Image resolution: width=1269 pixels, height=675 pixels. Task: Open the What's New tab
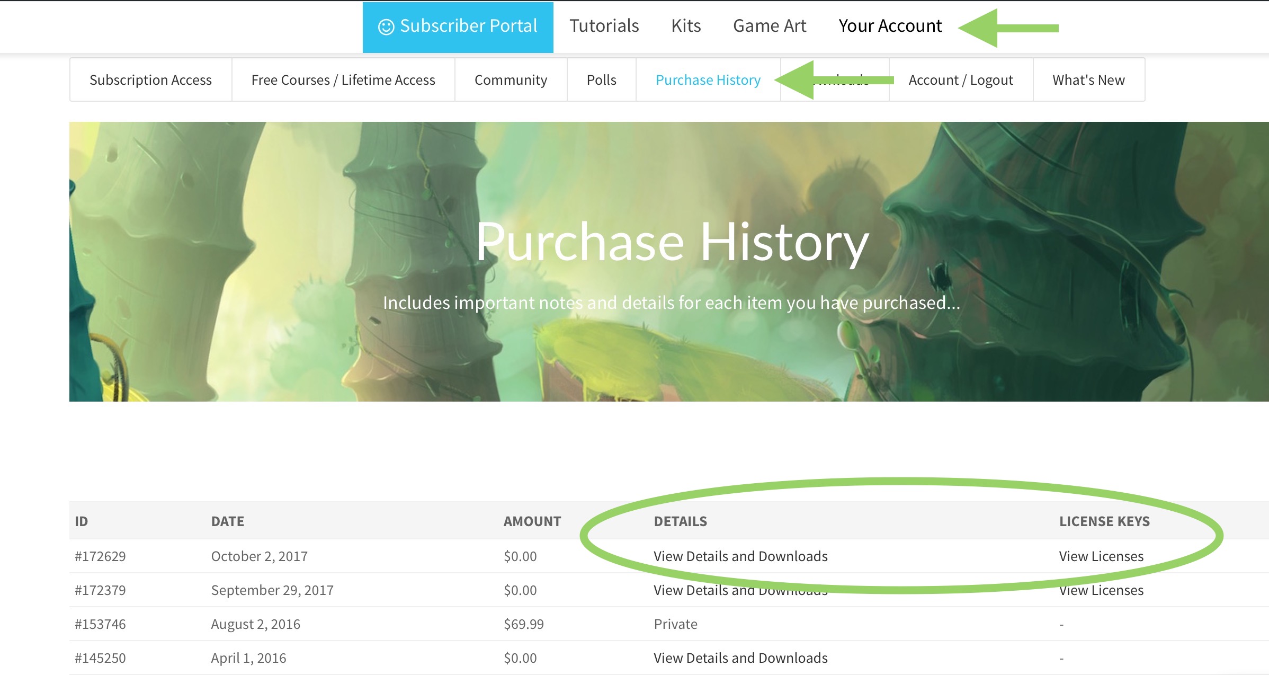point(1088,80)
